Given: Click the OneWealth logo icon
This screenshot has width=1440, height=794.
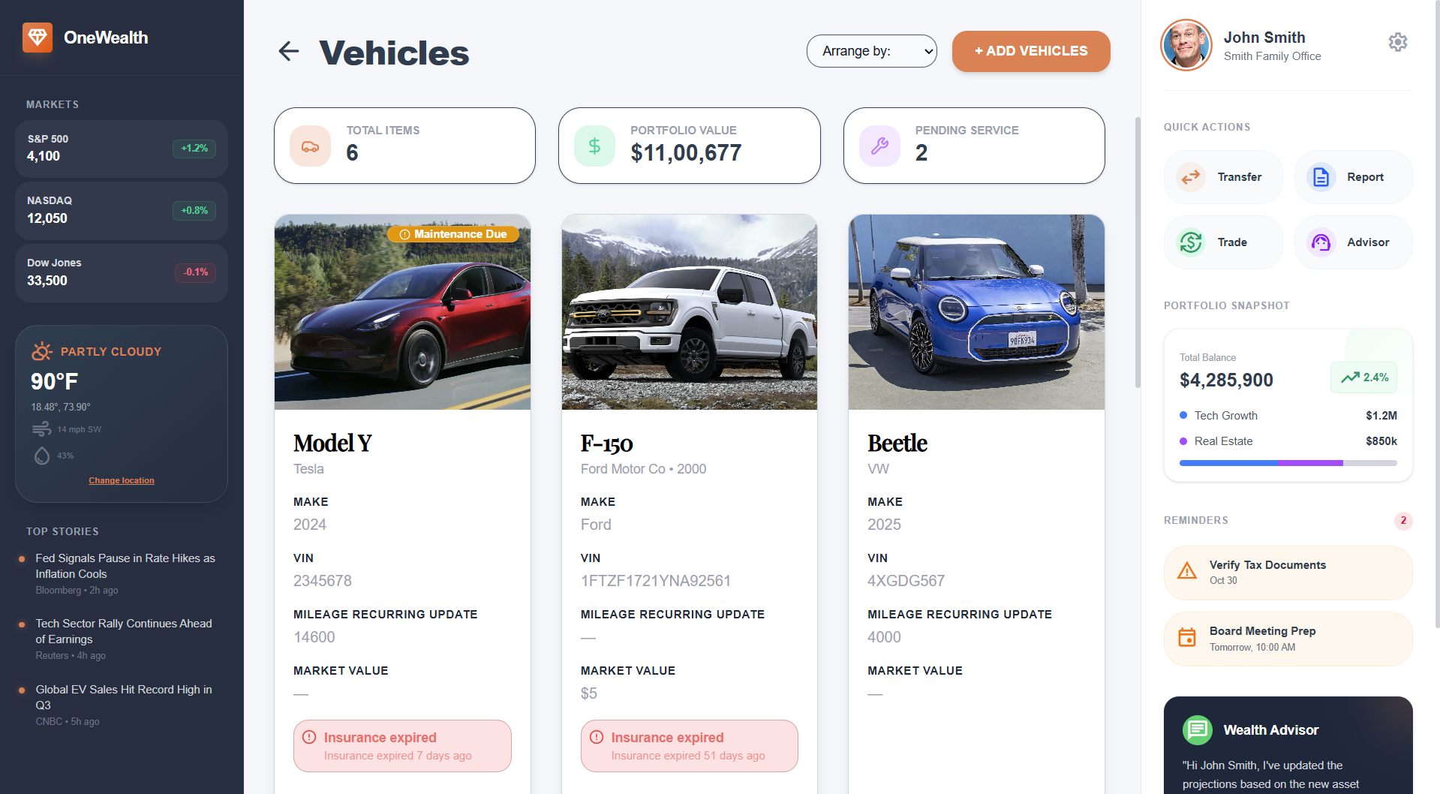Looking at the screenshot, I should click(38, 37).
